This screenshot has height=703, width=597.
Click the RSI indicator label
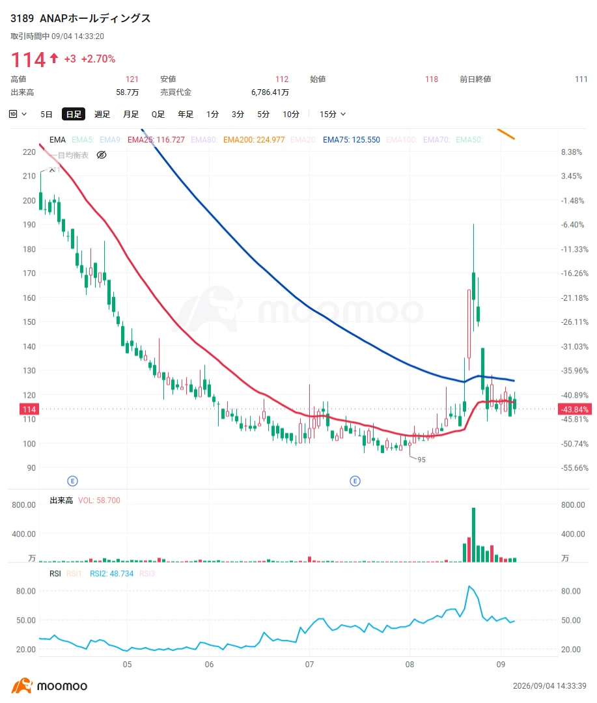coord(55,573)
